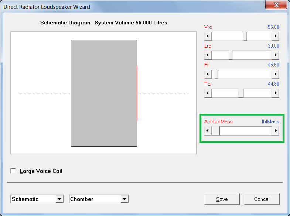Viewport: 290px width, 216px height.
Task: Click the Added Mass label
Action: (x=218, y=121)
